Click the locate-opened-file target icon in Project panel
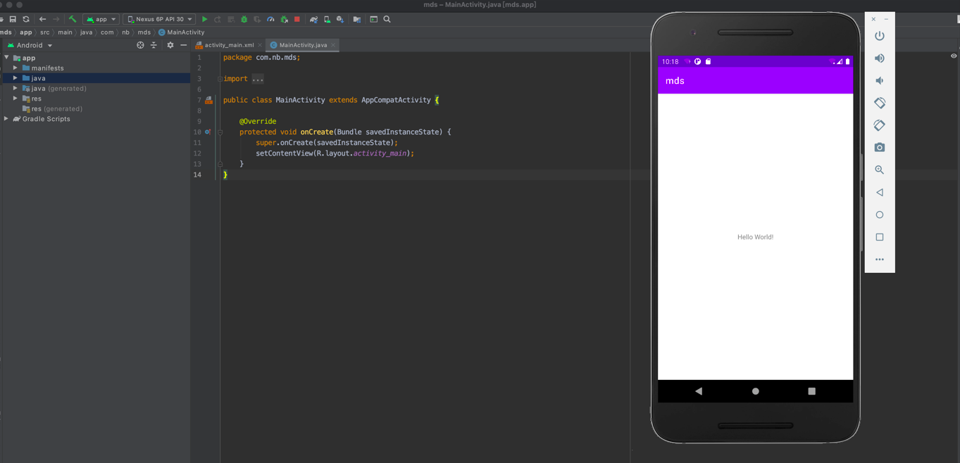The height and width of the screenshot is (463, 960). click(140, 45)
